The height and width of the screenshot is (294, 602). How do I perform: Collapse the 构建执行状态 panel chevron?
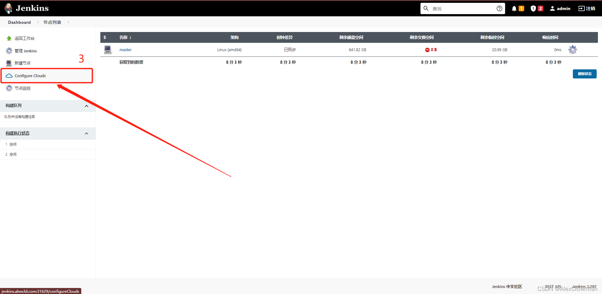(x=87, y=134)
